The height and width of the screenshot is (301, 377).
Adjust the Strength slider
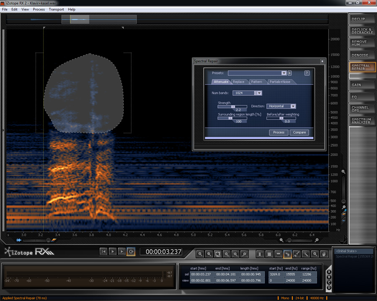233,107
